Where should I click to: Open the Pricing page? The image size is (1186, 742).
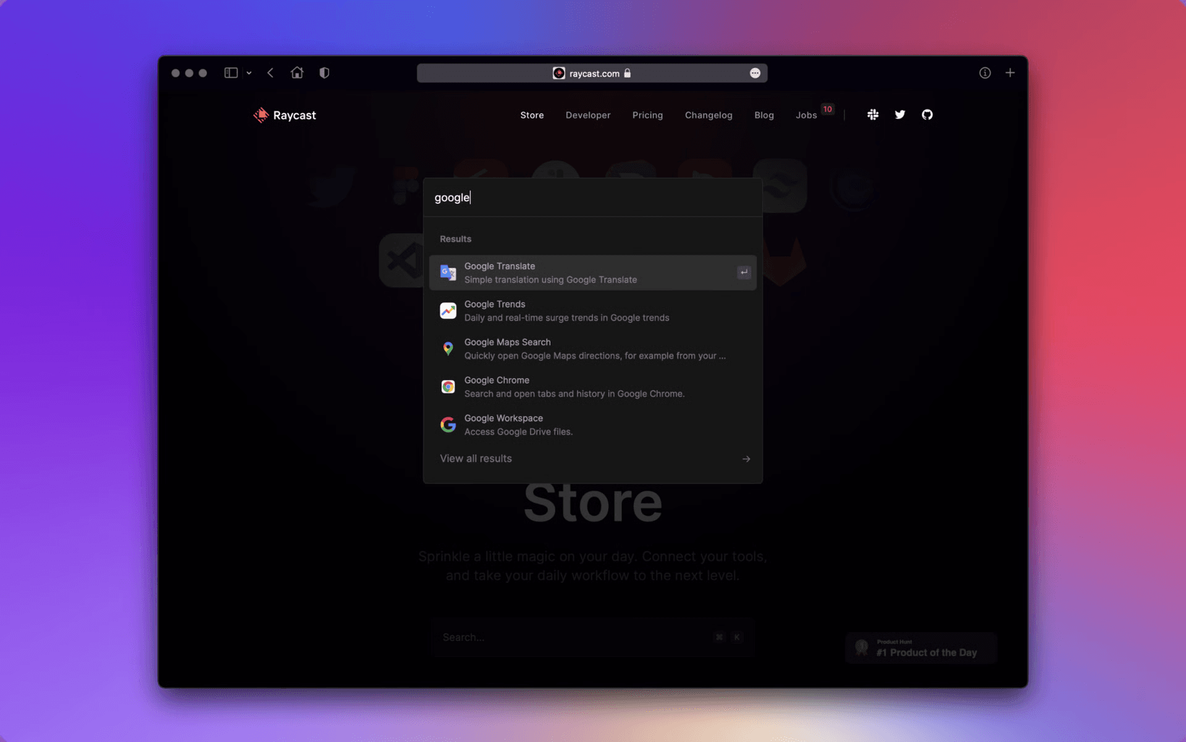coord(647,115)
